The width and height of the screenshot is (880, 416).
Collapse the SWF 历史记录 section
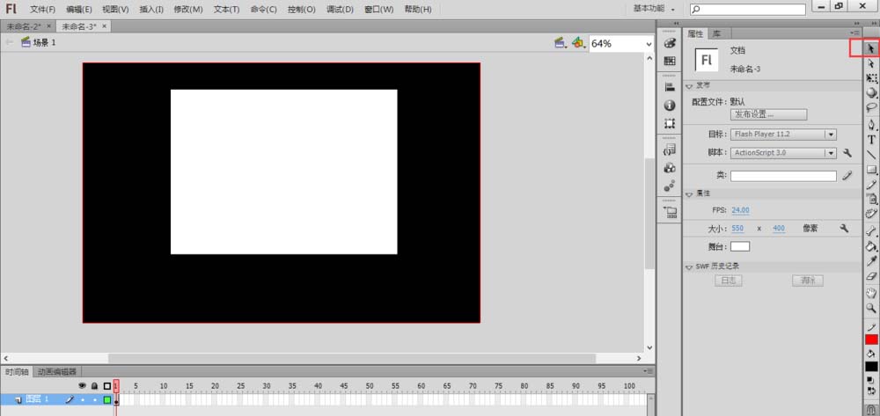click(689, 266)
